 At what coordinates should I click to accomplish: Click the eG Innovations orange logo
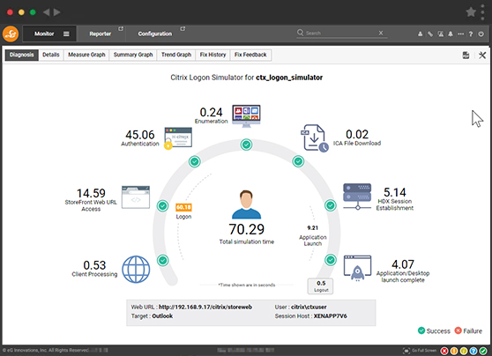point(11,33)
